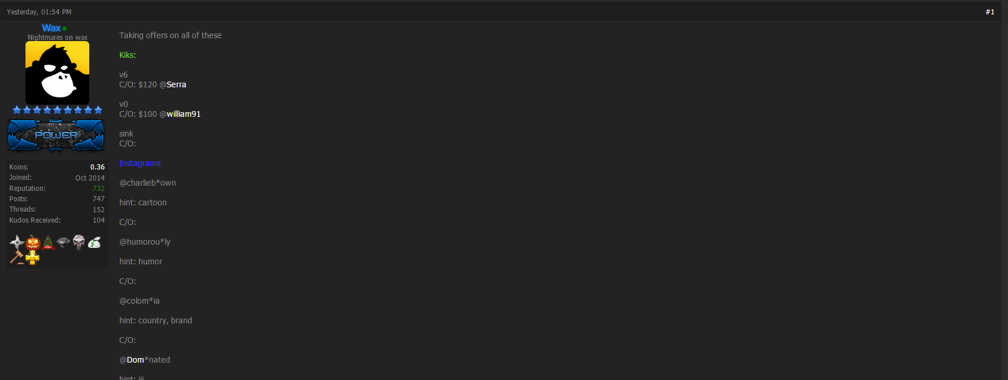Click the money bag award badge
The width and height of the screenshot is (1008, 380).
pyautogui.click(x=94, y=242)
